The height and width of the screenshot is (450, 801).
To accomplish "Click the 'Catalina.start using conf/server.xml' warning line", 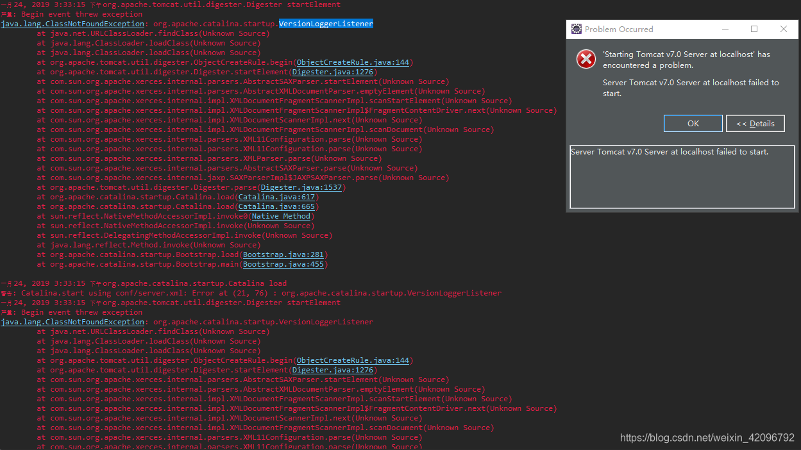I will pyautogui.click(x=251, y=293).
